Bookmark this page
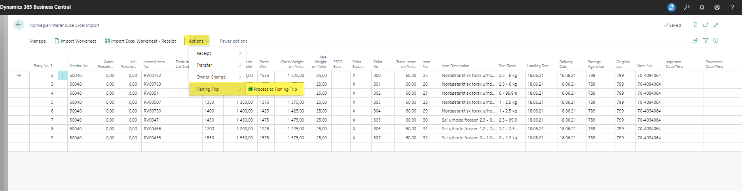742x191 pixels. pos(695,25)
